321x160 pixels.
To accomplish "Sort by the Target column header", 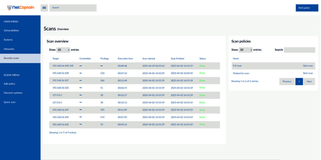I will tap(55, 59).
